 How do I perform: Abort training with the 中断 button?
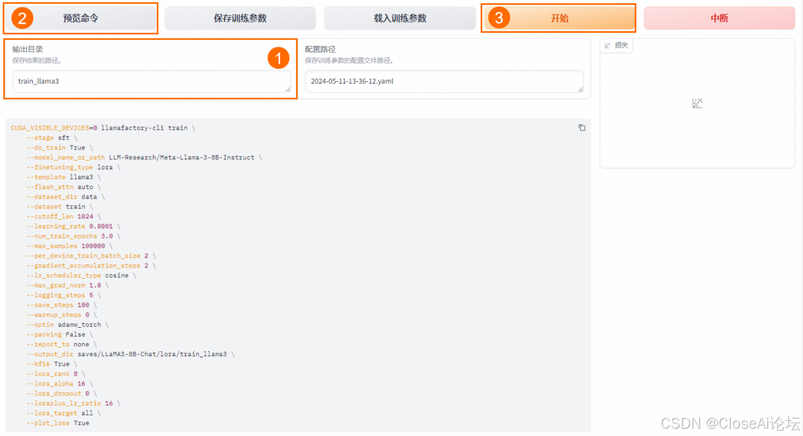(719, 18)
